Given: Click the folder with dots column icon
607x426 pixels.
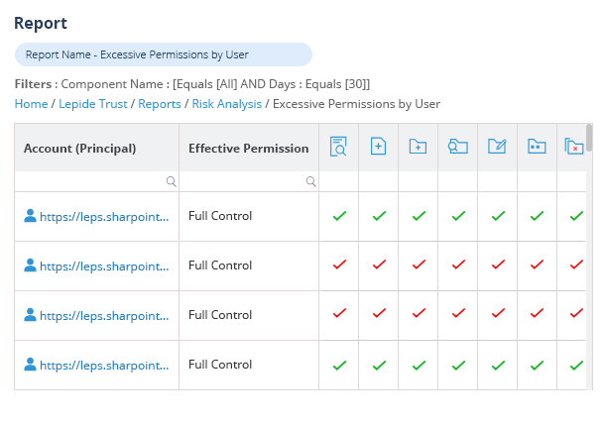Looking at the screenshot, I should [x=537, y=148].
